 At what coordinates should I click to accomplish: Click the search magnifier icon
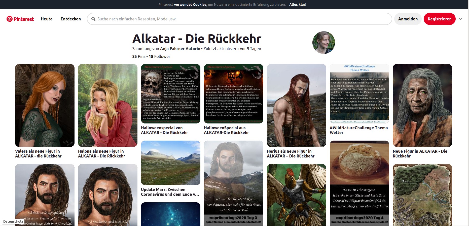[93, 19]
